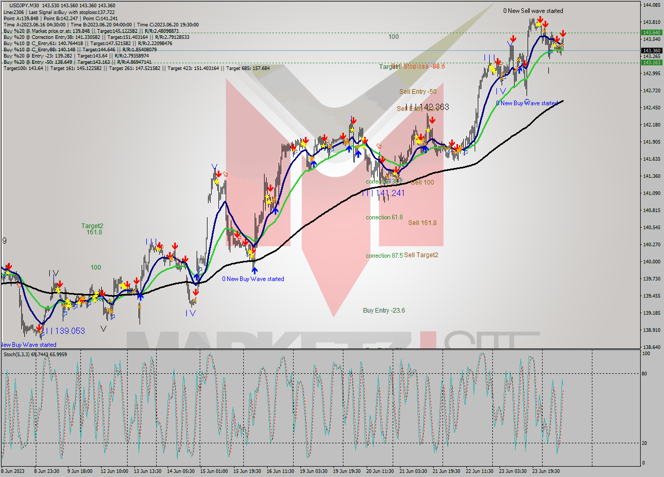664x477 pixels.
Task: Click 142.450 on the price scale
Action: click(x=651, y=108)
